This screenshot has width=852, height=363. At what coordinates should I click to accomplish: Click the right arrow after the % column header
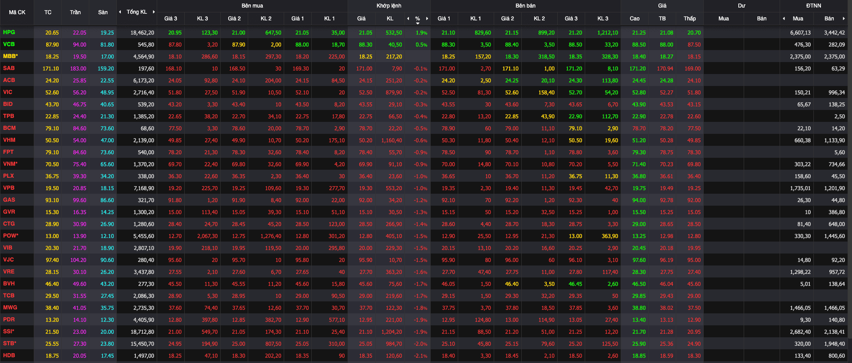click(x=427, y=19)
